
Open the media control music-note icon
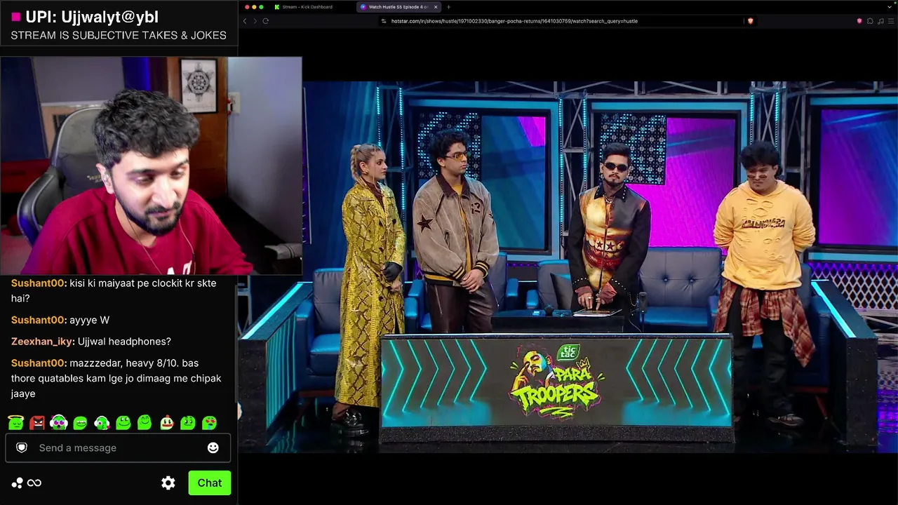click(x=880, y=21)
